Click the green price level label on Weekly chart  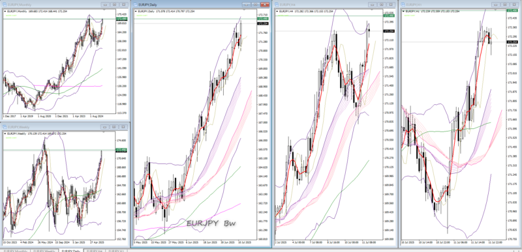(x=121, y=150)
